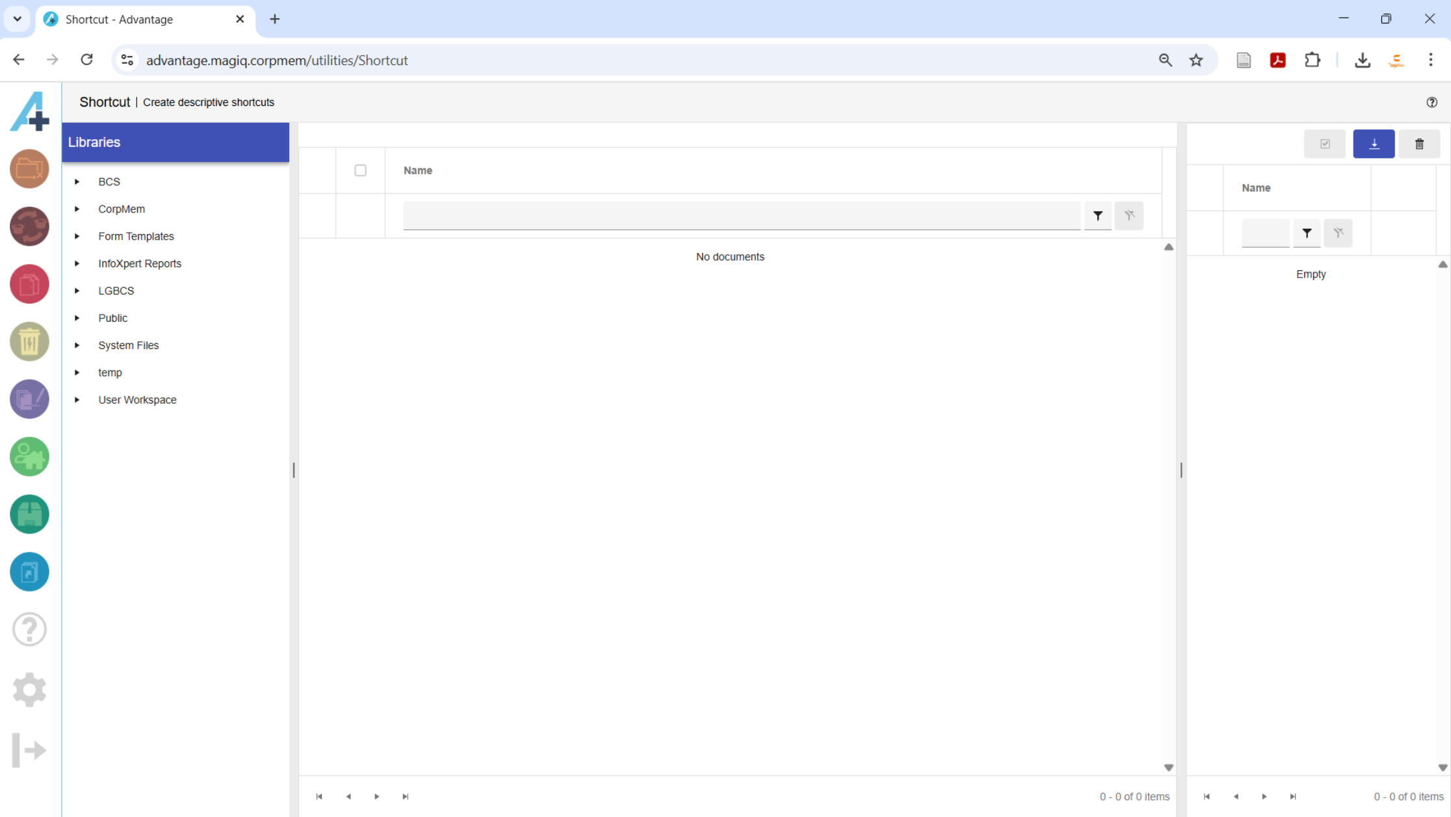
Task: Click the page help icon at top right
Action: click(1431, 102)
